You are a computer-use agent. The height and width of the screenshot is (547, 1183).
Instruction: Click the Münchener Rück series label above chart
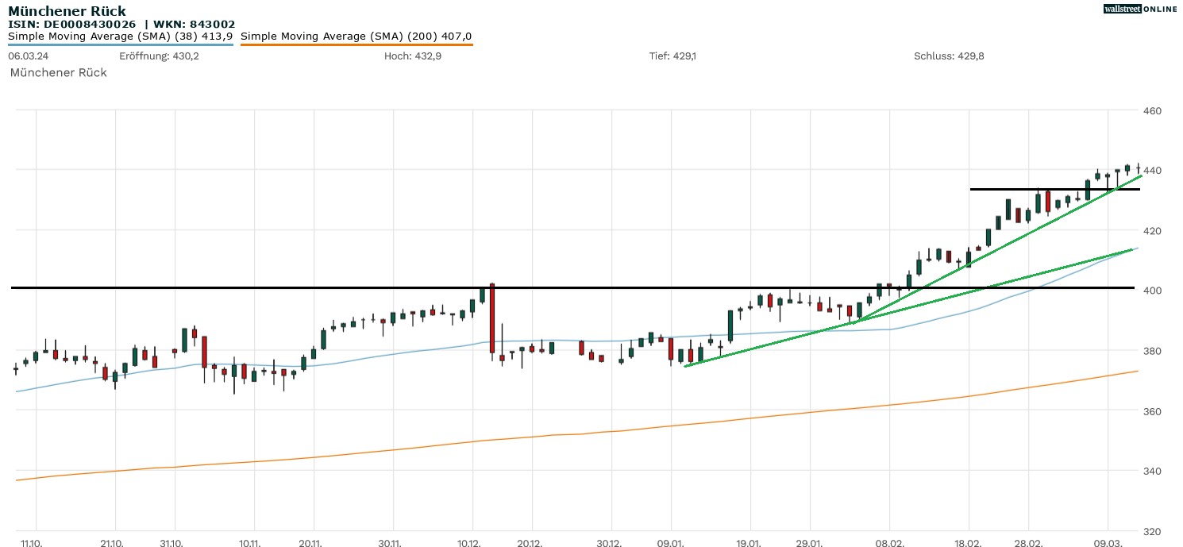point(59,72)
